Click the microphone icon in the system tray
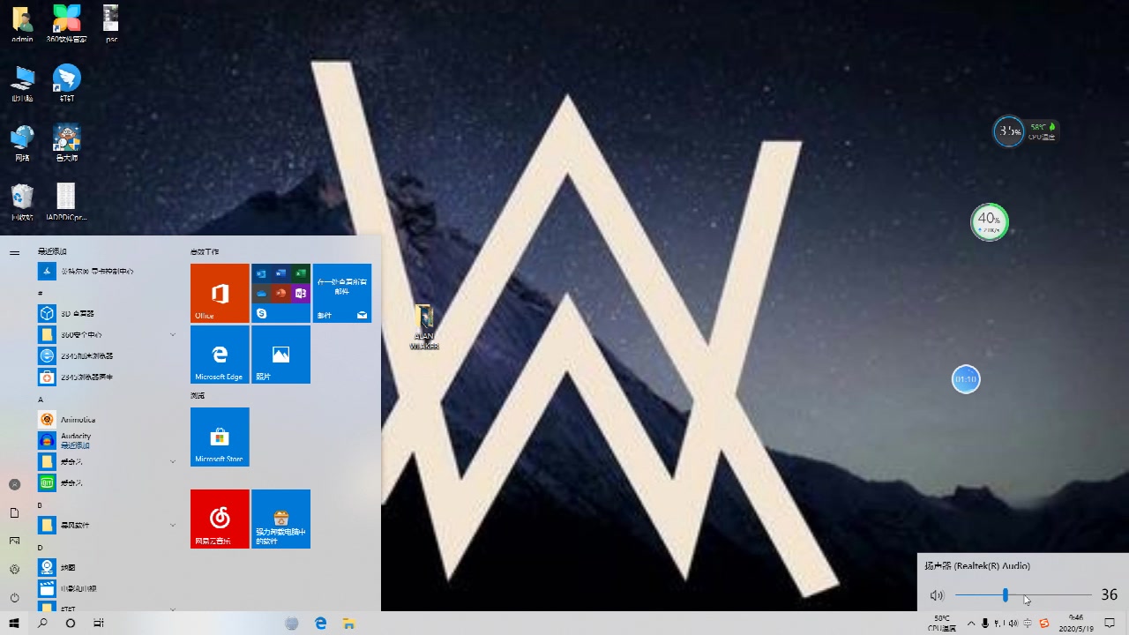 985,624
